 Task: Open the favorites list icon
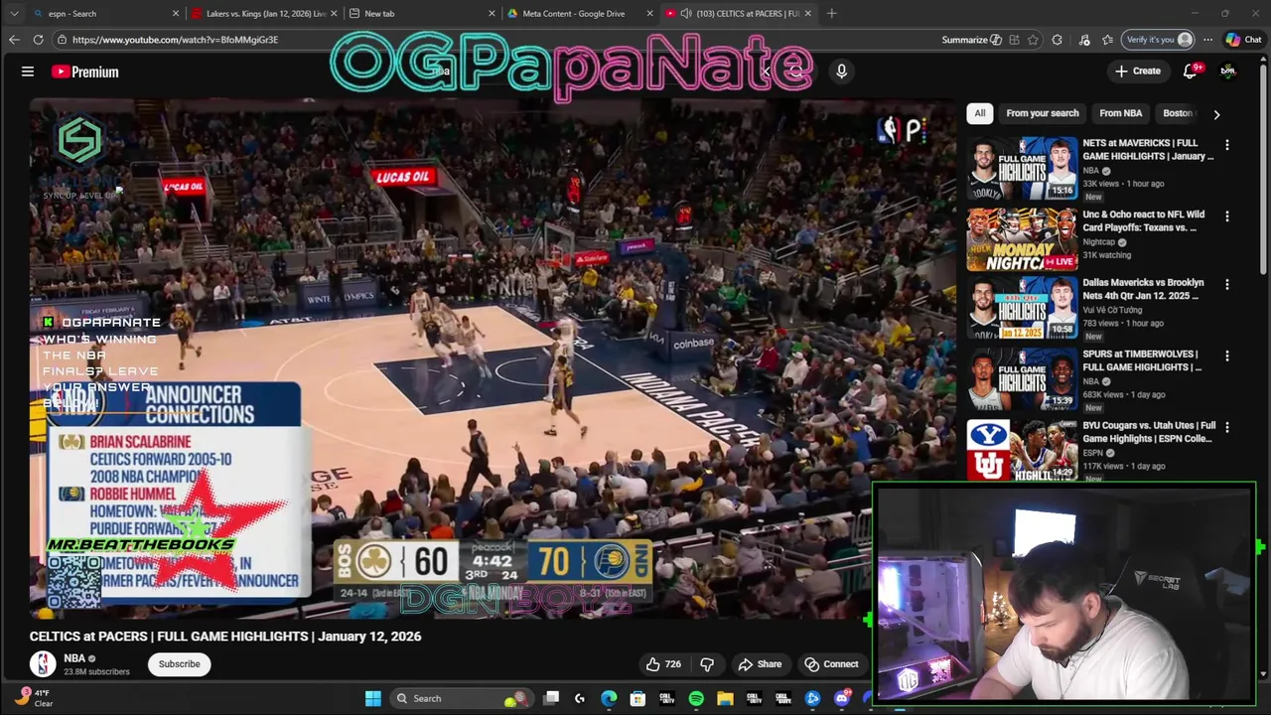[x=1107, y=40]
